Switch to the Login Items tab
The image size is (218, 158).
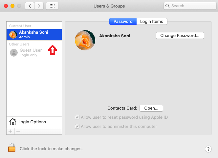pyautogui.click(x=152, y=22)
